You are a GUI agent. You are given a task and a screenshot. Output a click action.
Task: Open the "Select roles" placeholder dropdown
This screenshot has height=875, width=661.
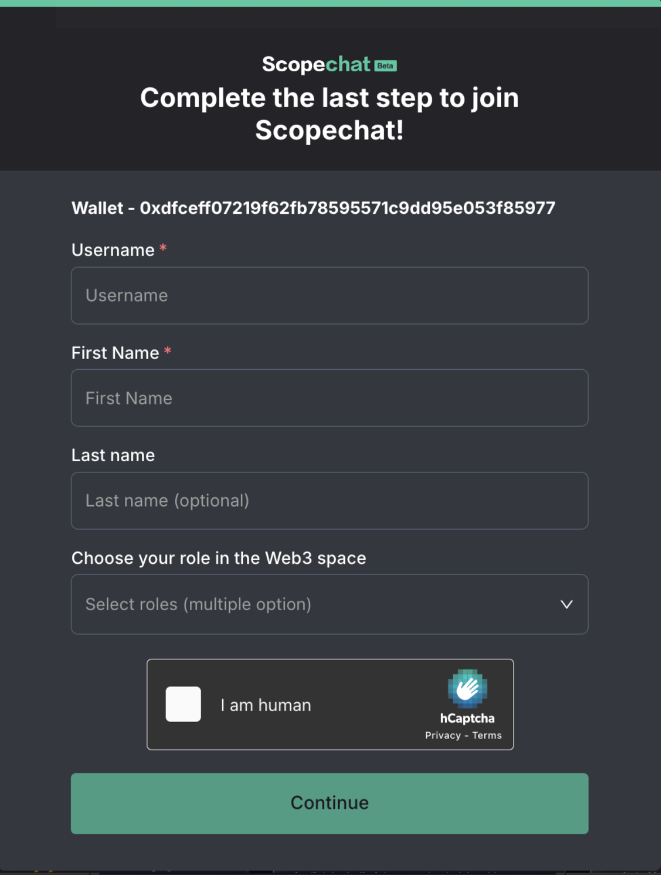(x=198, y=605)
